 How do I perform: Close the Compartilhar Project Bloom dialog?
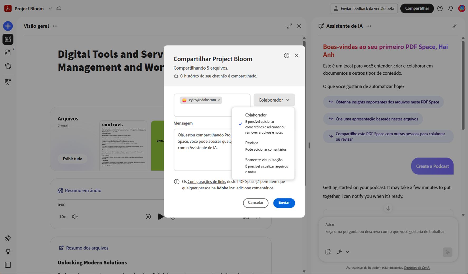(x=296, y=55)
